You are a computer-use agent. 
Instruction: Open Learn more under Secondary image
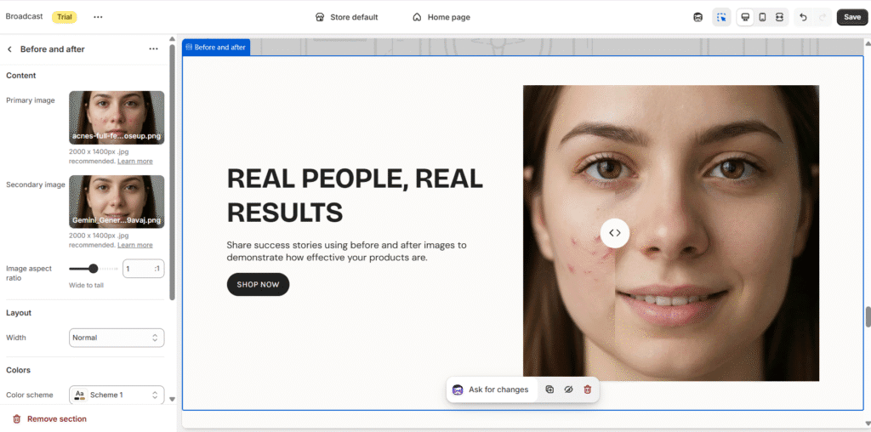click(x=135, y=245)
